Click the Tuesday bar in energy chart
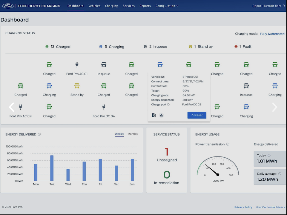Viewport: 287px width, 215px height. point(52,168)
